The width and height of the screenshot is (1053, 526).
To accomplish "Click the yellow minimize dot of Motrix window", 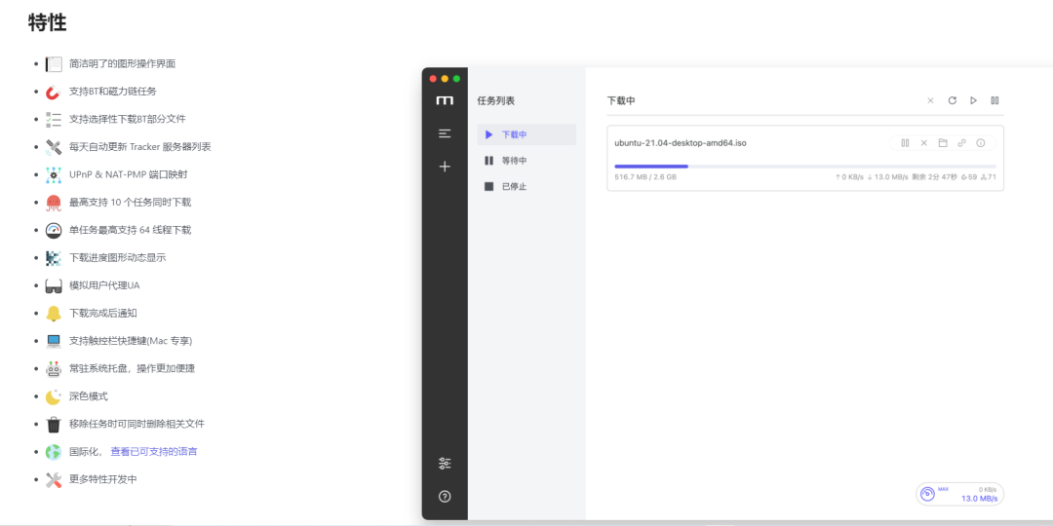I will [445, 79].
